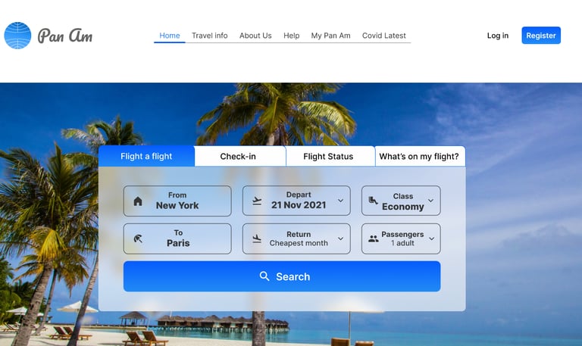The height and width of the screenshot is (346, 582).
Task: Click the departing plane icon
Action: pyautogui.click(x=257, y=201)
